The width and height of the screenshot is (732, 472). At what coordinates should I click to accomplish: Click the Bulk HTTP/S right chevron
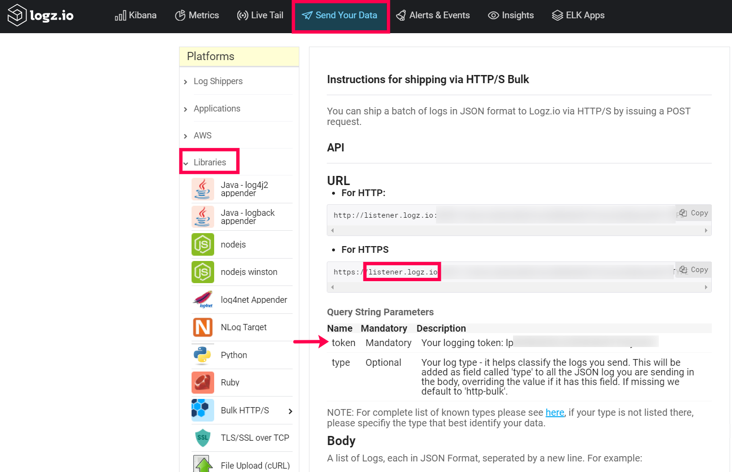coord(290,411)
